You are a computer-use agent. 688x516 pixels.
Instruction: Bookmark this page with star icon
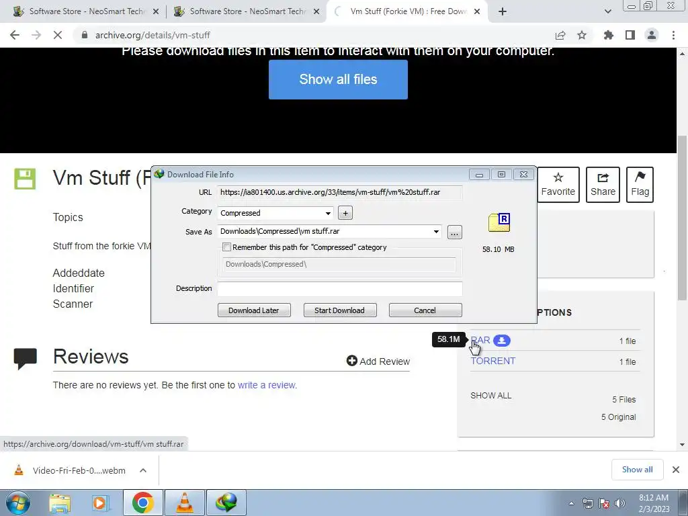tap(582, 35)
